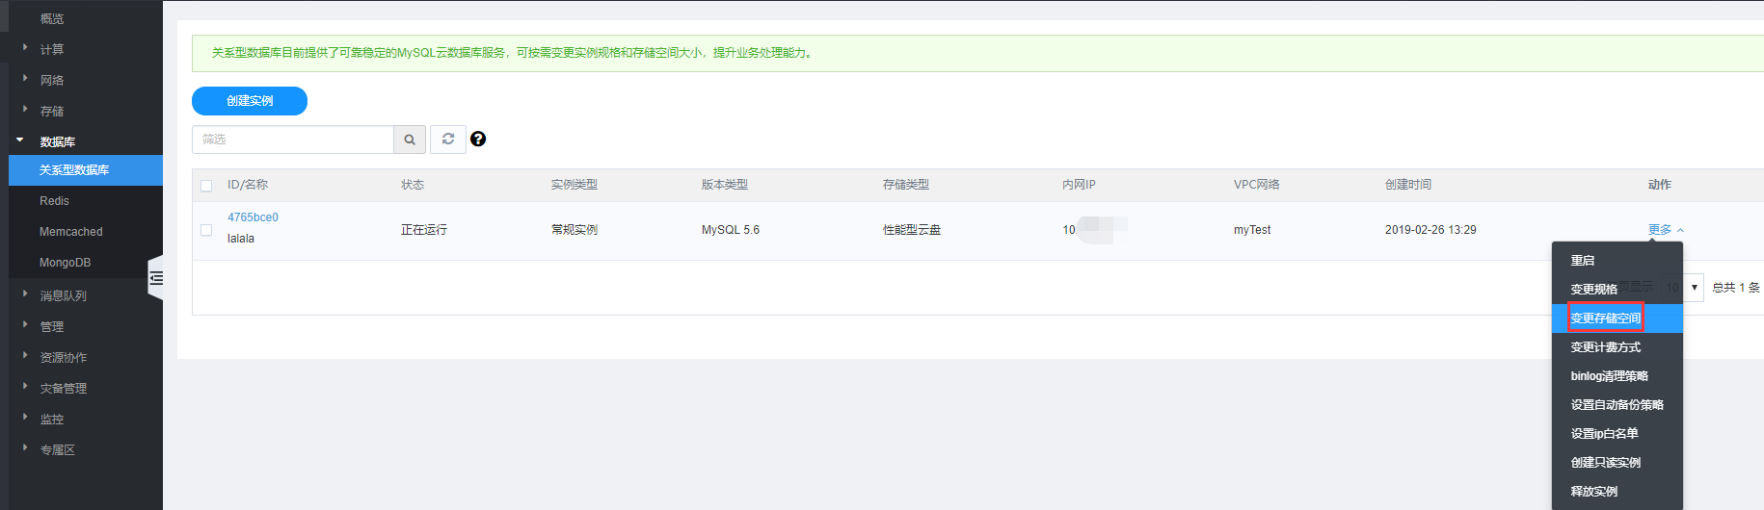Click the 正在运行 status cell
The width and height of the screenshot is (1764, 510).
click(424, 230)
